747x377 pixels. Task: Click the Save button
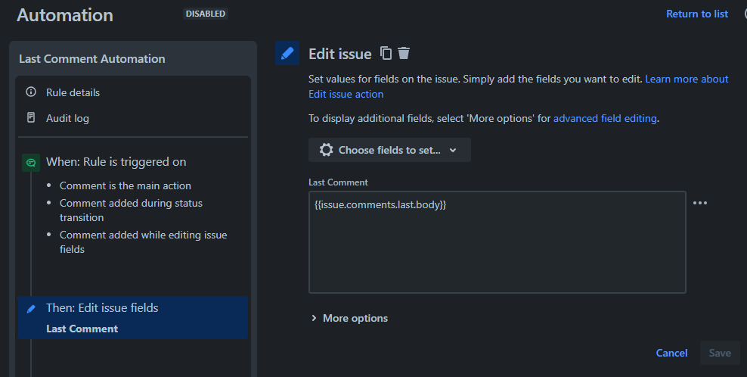[x=720, y=353]
